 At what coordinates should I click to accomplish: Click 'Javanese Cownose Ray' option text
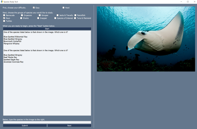(13, 62)
